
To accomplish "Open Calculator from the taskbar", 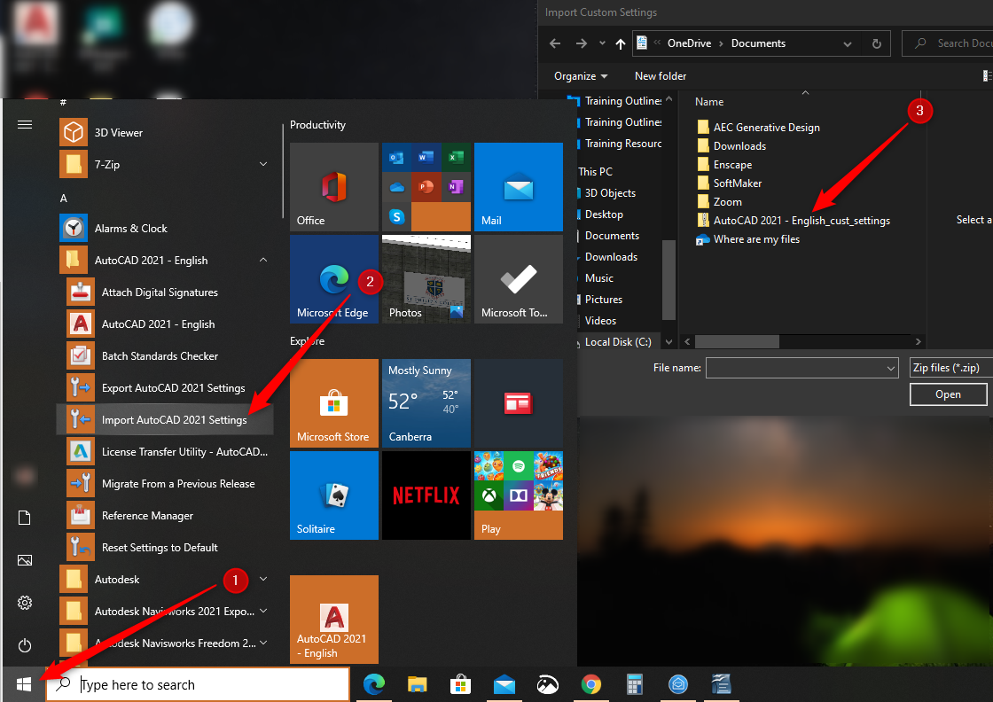I will tap(634, 684).
